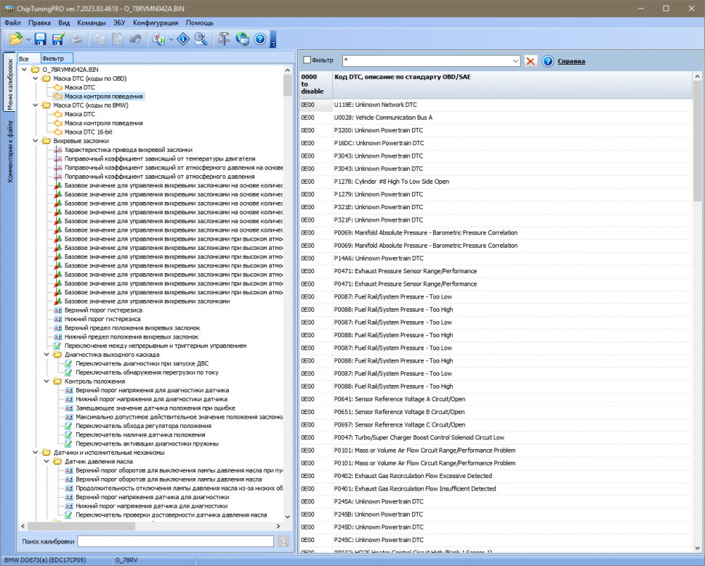Click the hammer tools icon in toolbar

(224, 39)
